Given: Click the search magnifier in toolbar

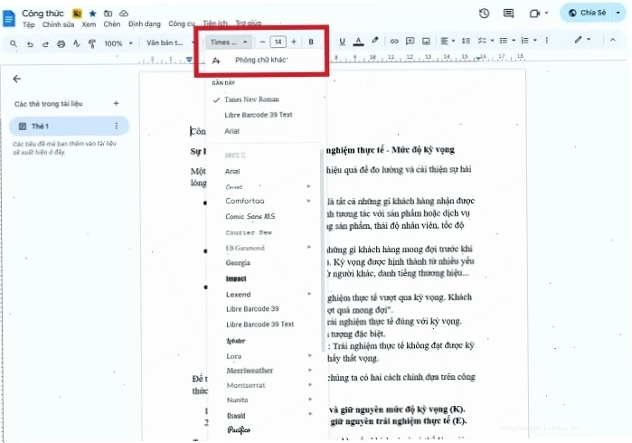Looking at the screenshot, I should point(14,43).
